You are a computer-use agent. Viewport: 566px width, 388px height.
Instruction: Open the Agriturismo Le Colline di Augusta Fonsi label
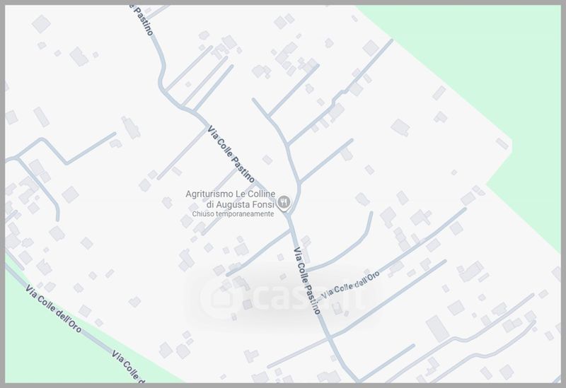click(x=231, y=199)
